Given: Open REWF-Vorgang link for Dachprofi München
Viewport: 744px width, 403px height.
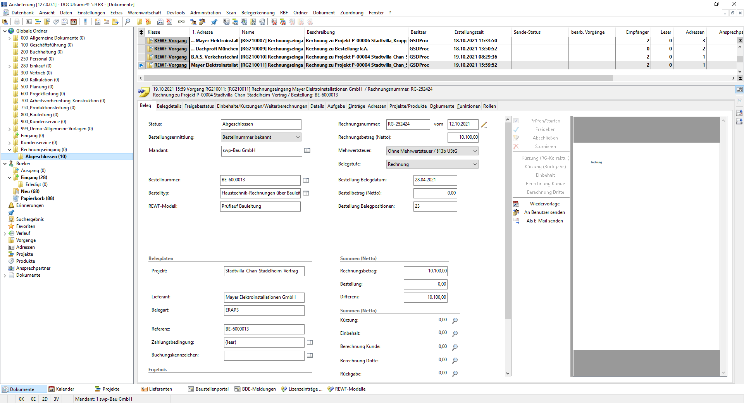Looking at the screenshot, I should point(170,49).
